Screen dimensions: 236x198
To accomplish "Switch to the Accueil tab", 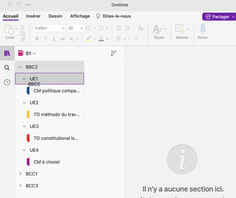I will click(11, 16).
